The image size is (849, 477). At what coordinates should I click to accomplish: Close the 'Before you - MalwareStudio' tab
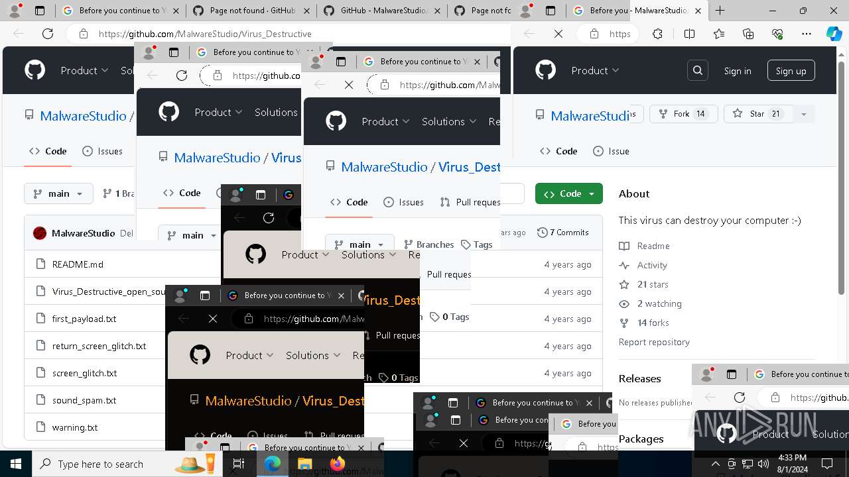pos(699,11)
